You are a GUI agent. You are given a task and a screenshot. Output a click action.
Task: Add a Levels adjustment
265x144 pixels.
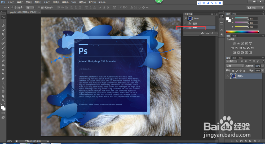tap(238, 44)
